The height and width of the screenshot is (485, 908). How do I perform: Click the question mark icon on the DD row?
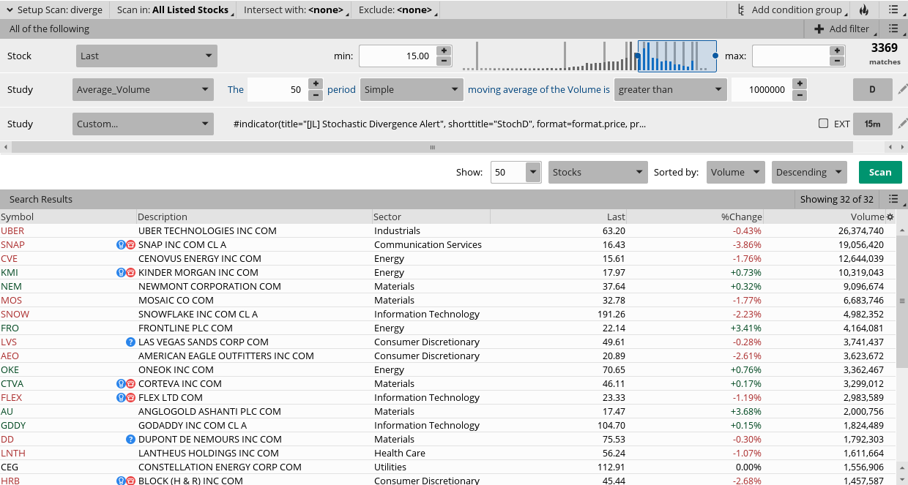130,440
